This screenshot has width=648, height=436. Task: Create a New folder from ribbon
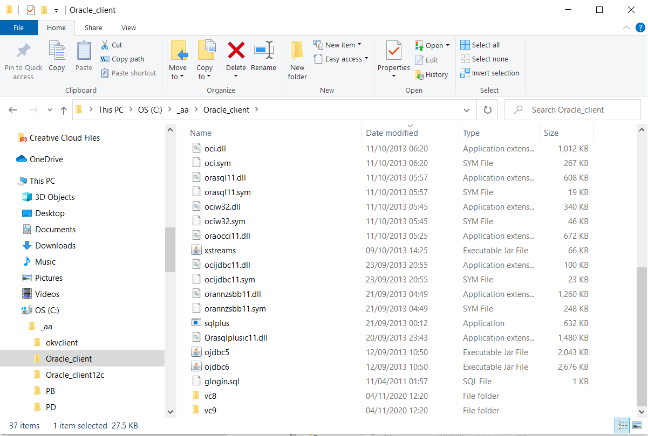tap(297, 60)
